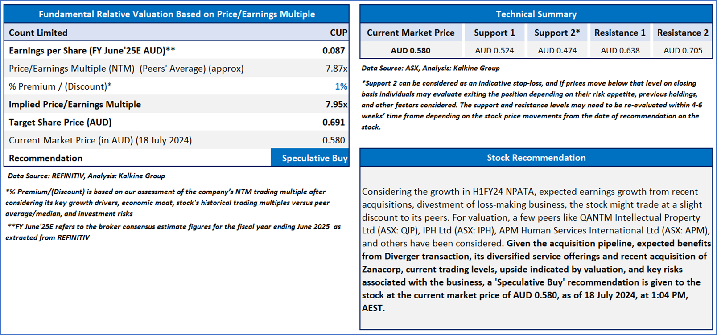This screenshot has height=335, width=717.
Task: Click the implied multiple value 7.95x
Action: (336, 104)
